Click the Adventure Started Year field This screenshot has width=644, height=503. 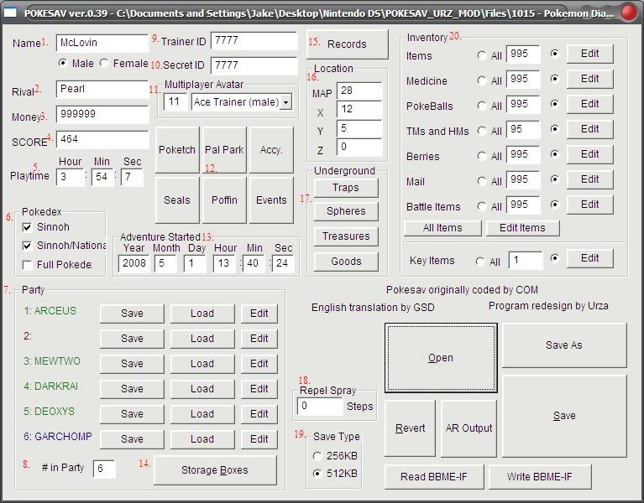(134, 263)
